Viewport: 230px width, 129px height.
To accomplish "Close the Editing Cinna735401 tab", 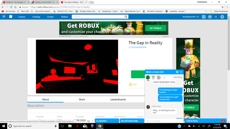I will tap(57, 2).
